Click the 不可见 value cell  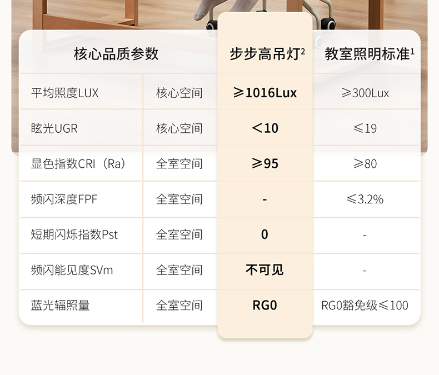click(x=265, y=270)
